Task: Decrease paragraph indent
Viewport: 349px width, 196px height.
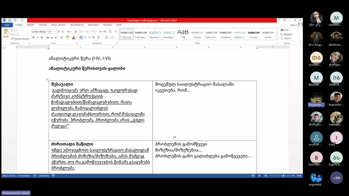Action: tap(101, 32)
